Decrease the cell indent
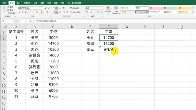 point(64,12)
